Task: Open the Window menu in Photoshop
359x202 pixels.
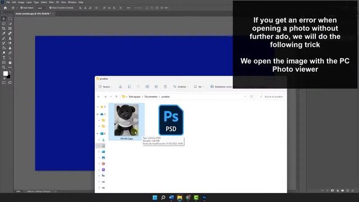Action: [x=72, y=2]
